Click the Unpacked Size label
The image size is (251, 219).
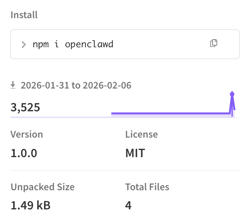42,187
